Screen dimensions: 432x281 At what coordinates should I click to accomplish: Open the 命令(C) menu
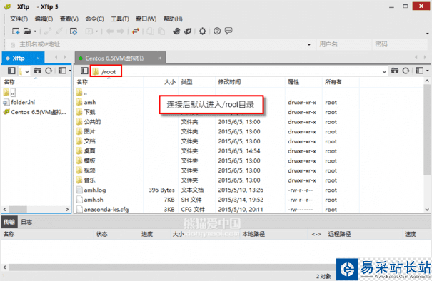click(x=94, y=19)
